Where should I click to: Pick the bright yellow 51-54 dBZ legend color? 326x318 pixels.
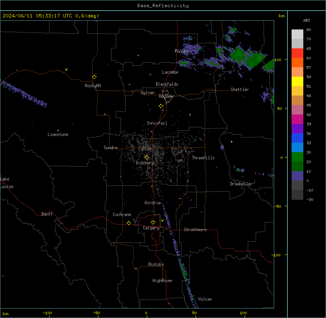(297, 81)
